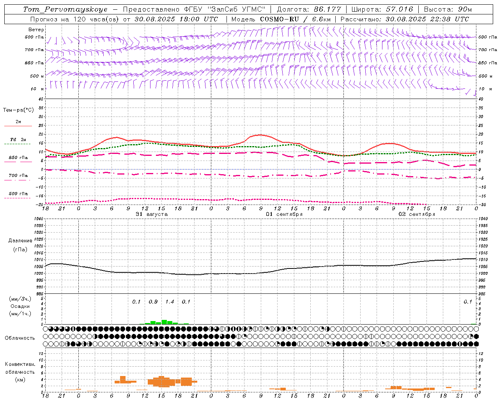The width and height of the screenshot is (499, 399).
Task: Select the 31 августа date label
Action: point(152,214)
